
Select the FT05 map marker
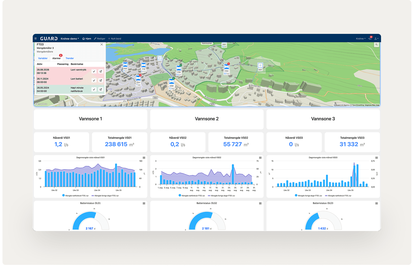tap(125, 64)
